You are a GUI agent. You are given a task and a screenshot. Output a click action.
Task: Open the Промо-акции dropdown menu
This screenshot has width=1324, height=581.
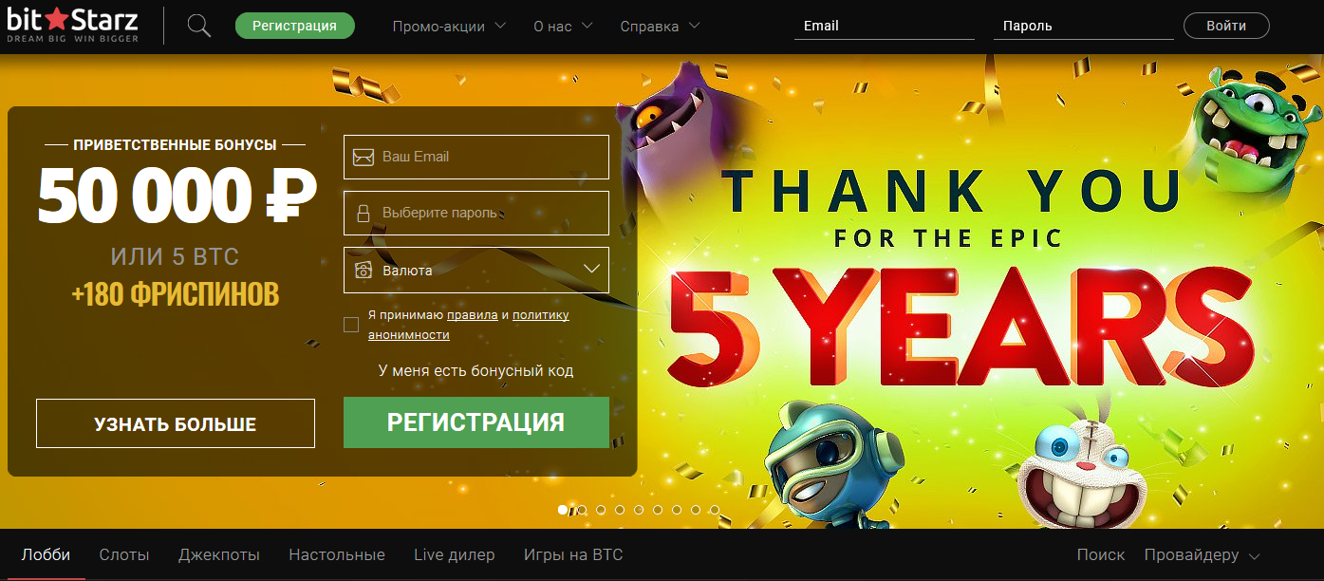point(449,26)
